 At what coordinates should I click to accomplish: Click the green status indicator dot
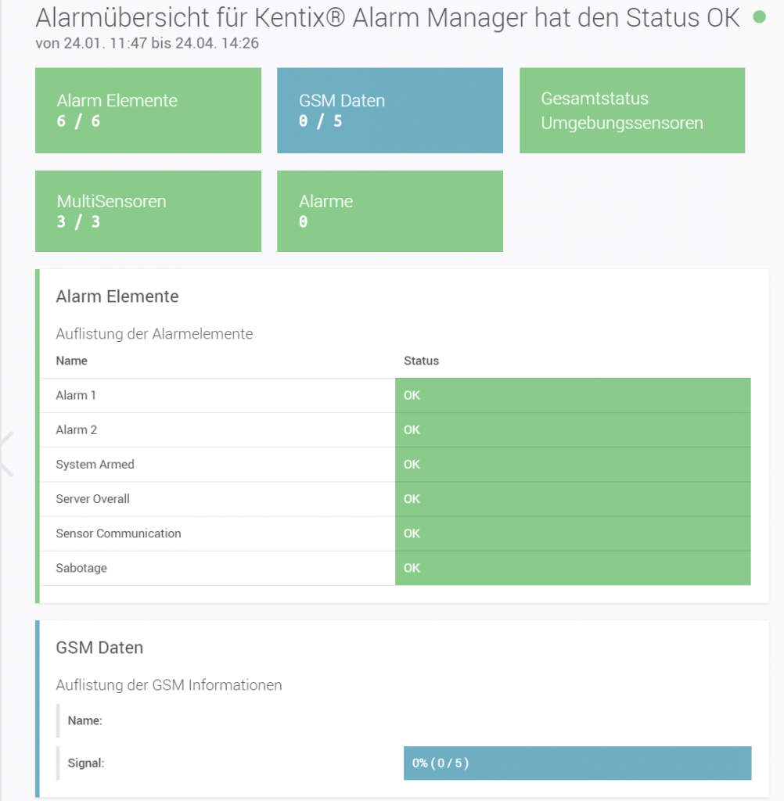[758, 17]
